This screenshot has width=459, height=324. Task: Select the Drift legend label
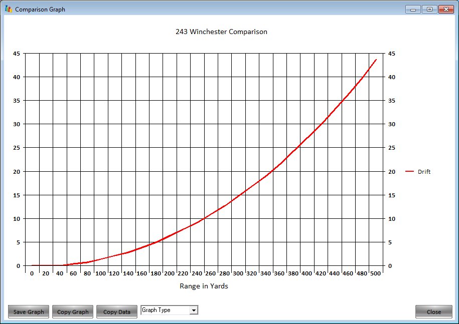tap(424, 172)
